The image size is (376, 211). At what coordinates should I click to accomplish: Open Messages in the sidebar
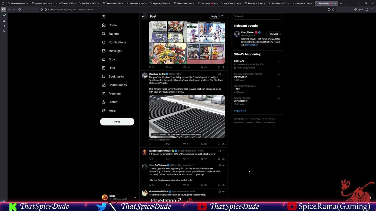[112, 51]
